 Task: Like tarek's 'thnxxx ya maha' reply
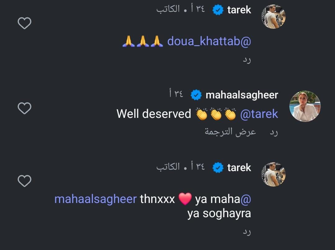[x=25, y=181]
